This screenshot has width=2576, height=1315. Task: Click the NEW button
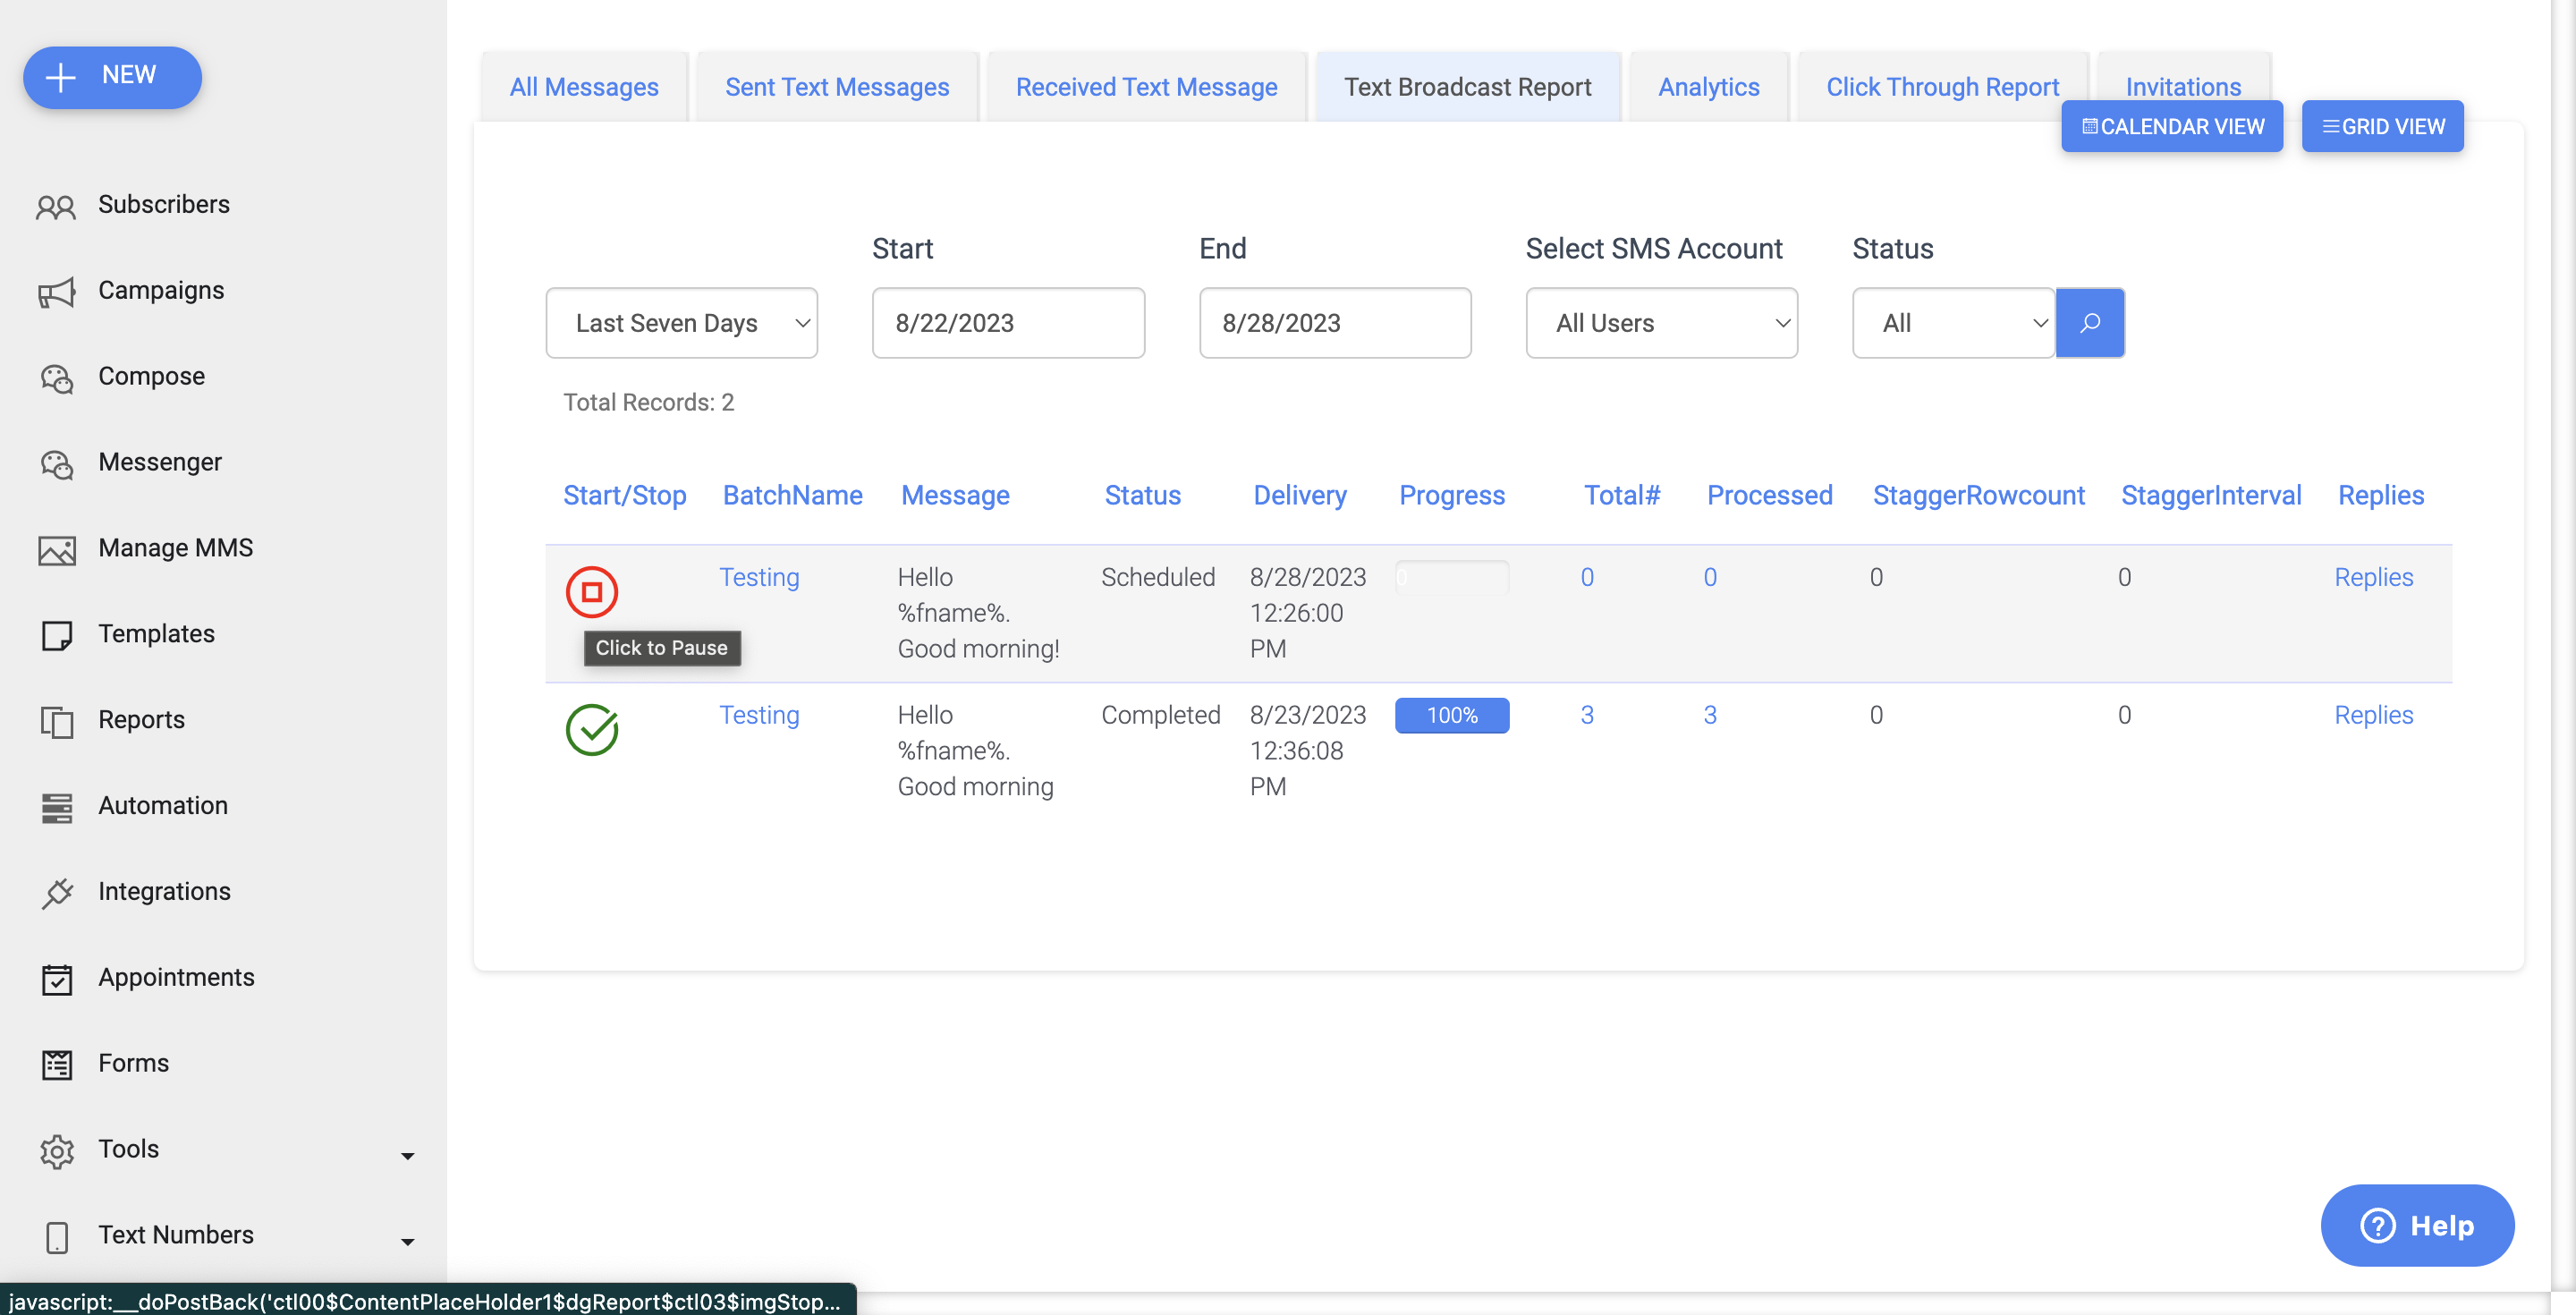tap(112, 76)
